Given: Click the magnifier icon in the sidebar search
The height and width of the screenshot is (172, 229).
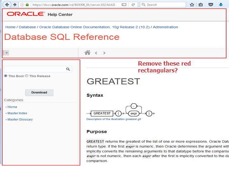Looking at the screenshot, I should [68, 69].
